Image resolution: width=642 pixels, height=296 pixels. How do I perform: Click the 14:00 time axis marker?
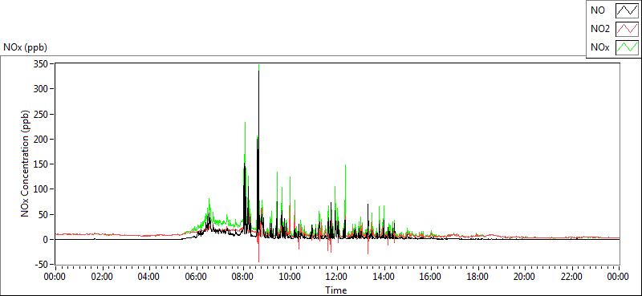[x=384, y=277]
